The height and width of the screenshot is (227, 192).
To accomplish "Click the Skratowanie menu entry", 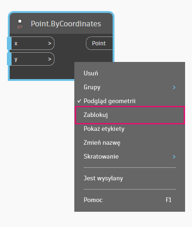I will [x=130, y=156].
